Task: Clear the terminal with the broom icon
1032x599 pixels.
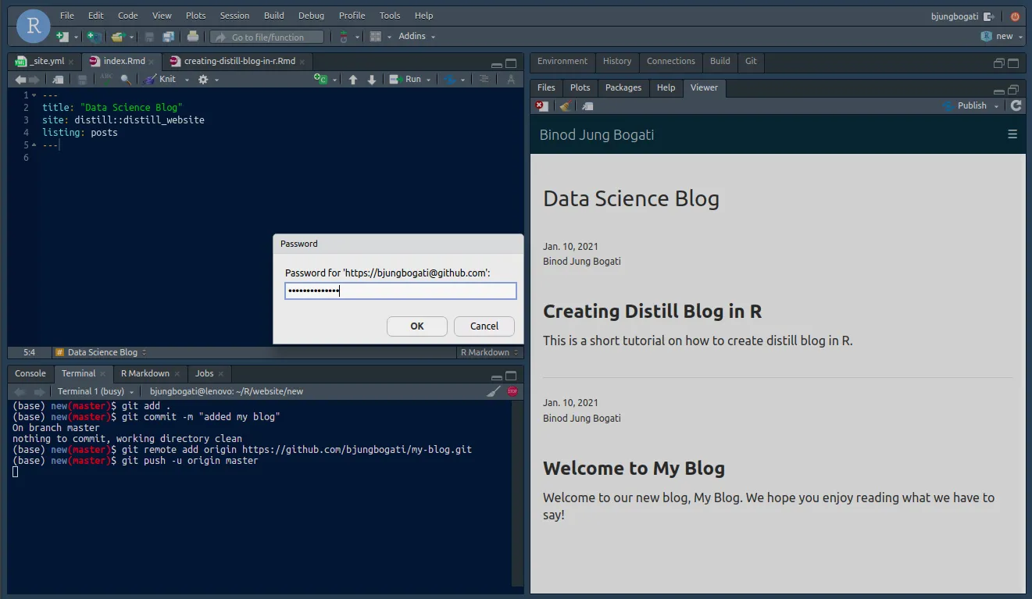Action: (493, 391)
